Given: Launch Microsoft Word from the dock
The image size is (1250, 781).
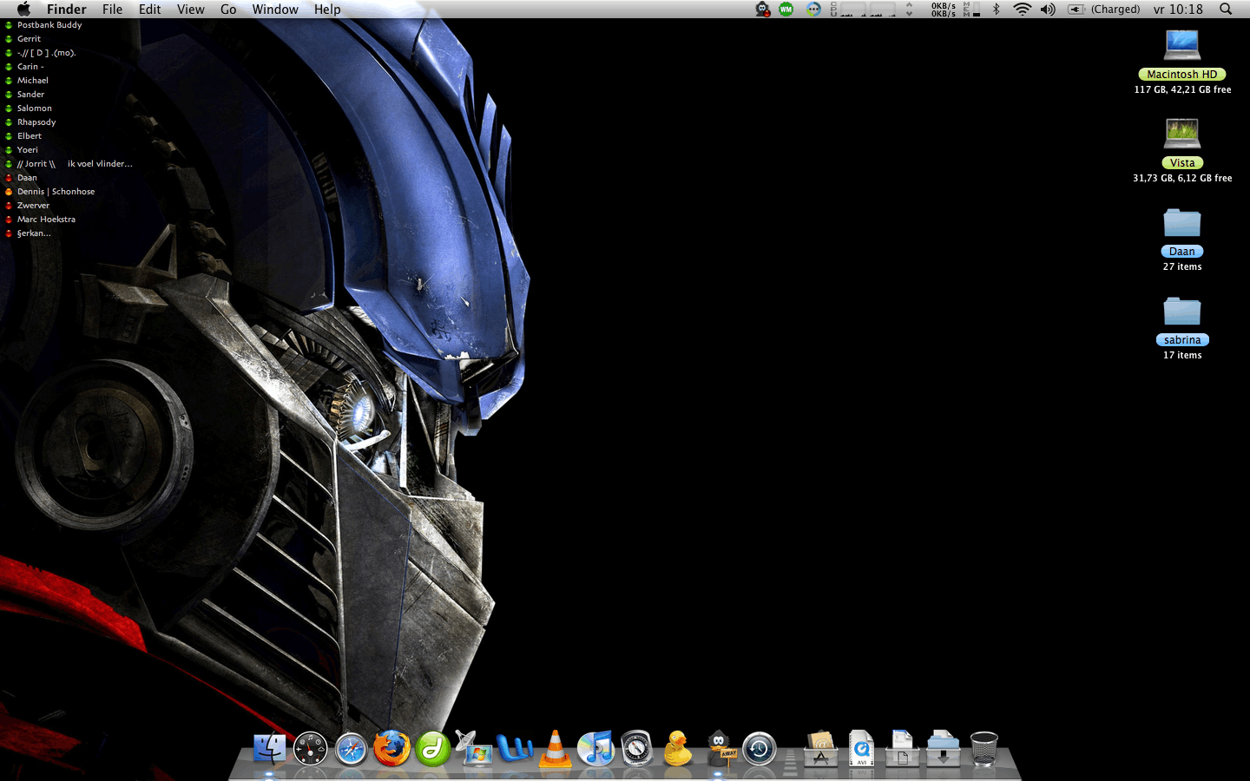Looking at the screenshot, I should click(x=514, y=749).
